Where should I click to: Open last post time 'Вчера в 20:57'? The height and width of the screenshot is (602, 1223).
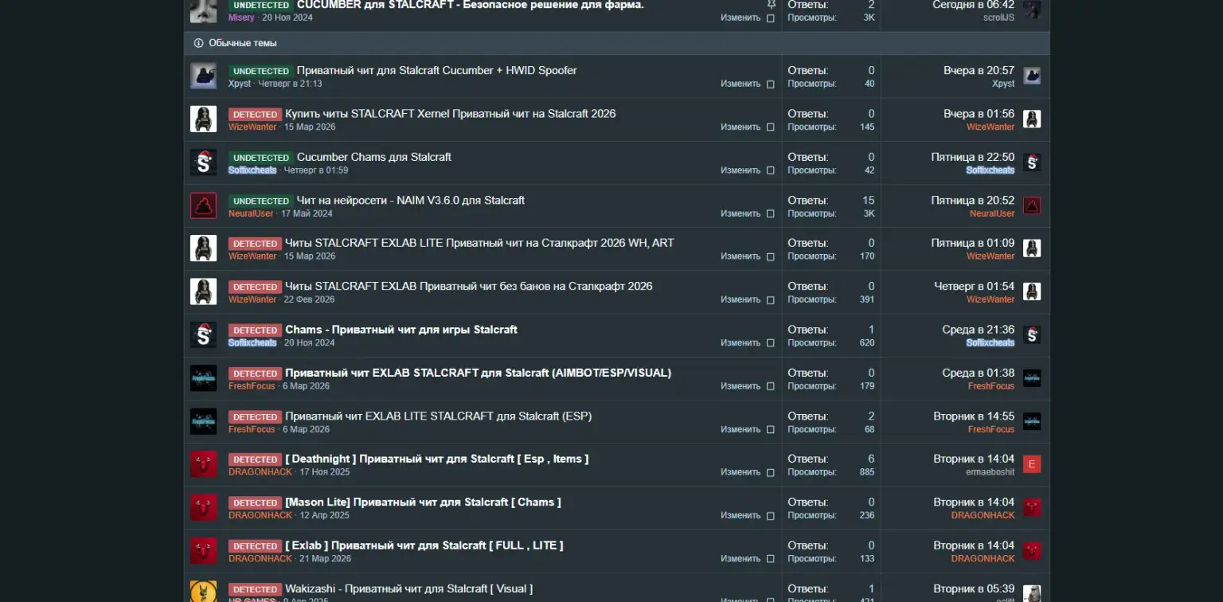[x=979, y=70]
